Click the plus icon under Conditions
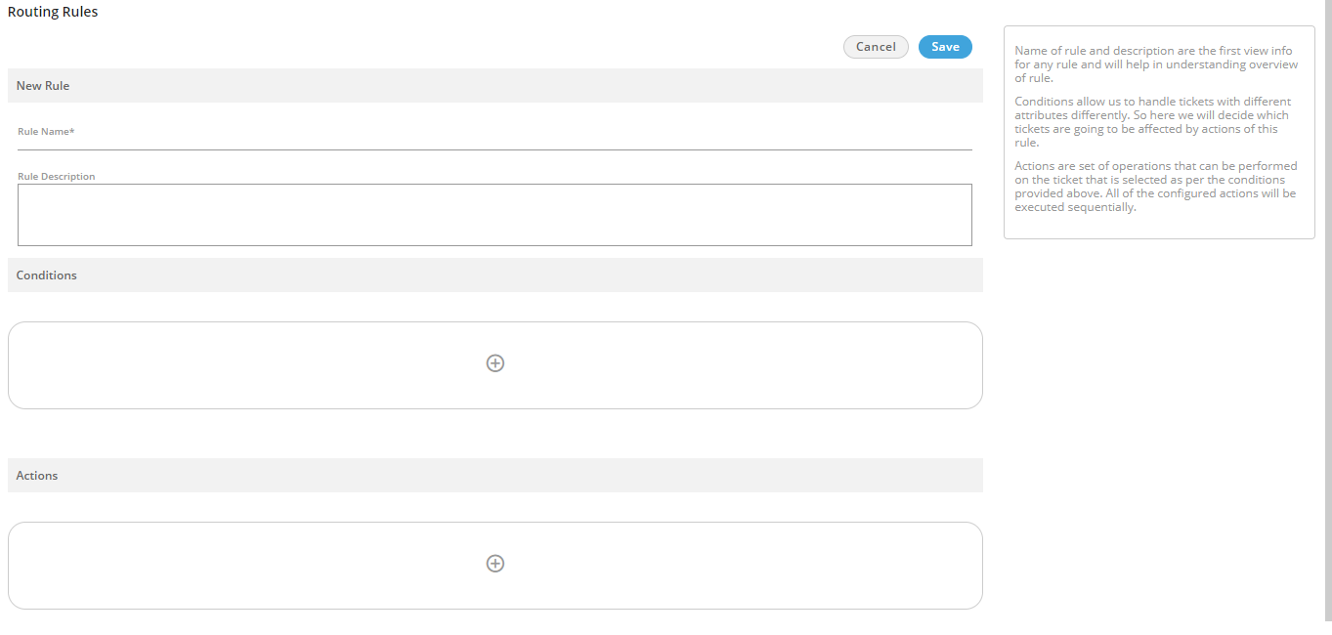1332x635 pixels. [495, 363]
